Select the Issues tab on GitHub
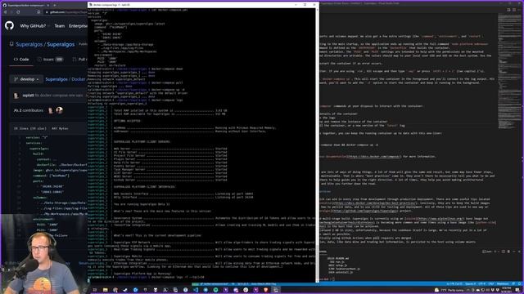The width and height of the screenshot is (524, 294). [50, 60]
